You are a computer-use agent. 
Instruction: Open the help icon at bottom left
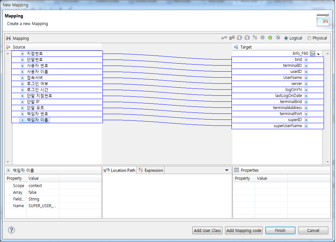11,230
